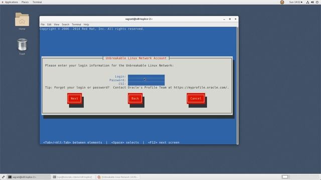Open the terminal Edit menu
Image resolution: width=321 pixels, height=180 pixels.
(x=49, y=24)
